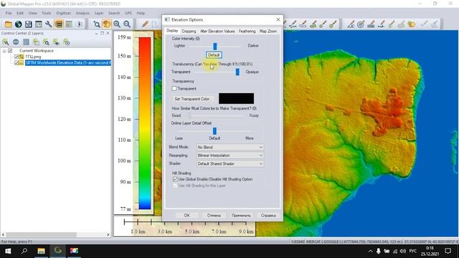Viewport: 459px width, 258px height.
Task: Open the Resampling dropdown
Action: coord(229,156)
